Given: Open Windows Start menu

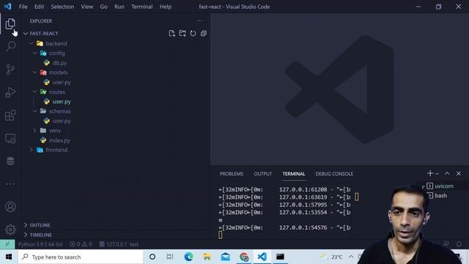Looking at the screenshot, I should click(9, 257).
